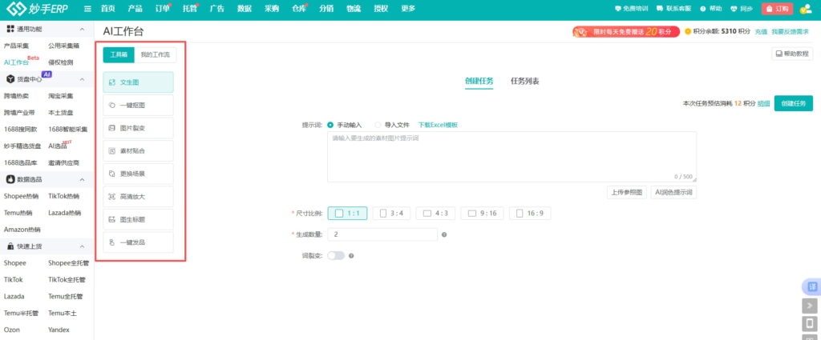Toggle the 词裂变 switch

[x=336, y=256]
